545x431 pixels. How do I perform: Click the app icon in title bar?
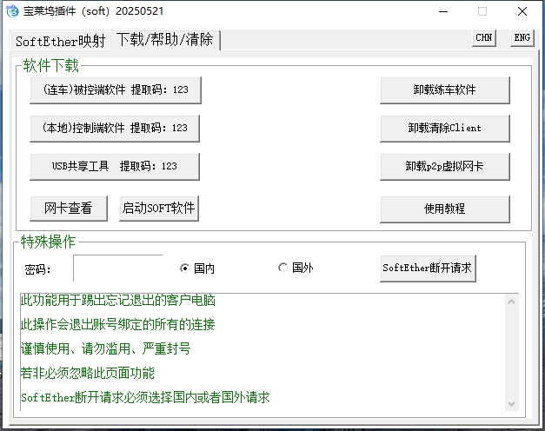[13, 11]
